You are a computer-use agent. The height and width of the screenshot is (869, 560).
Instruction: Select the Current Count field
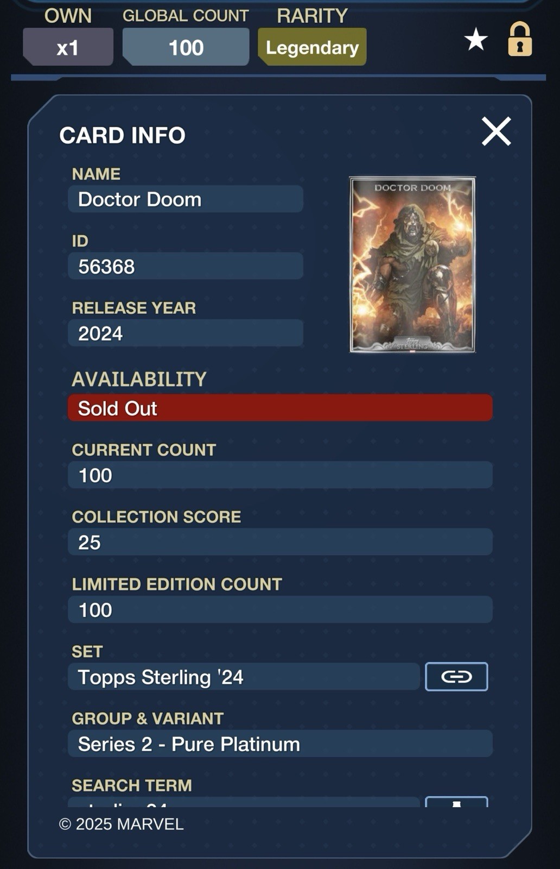[x=280, y=475]
